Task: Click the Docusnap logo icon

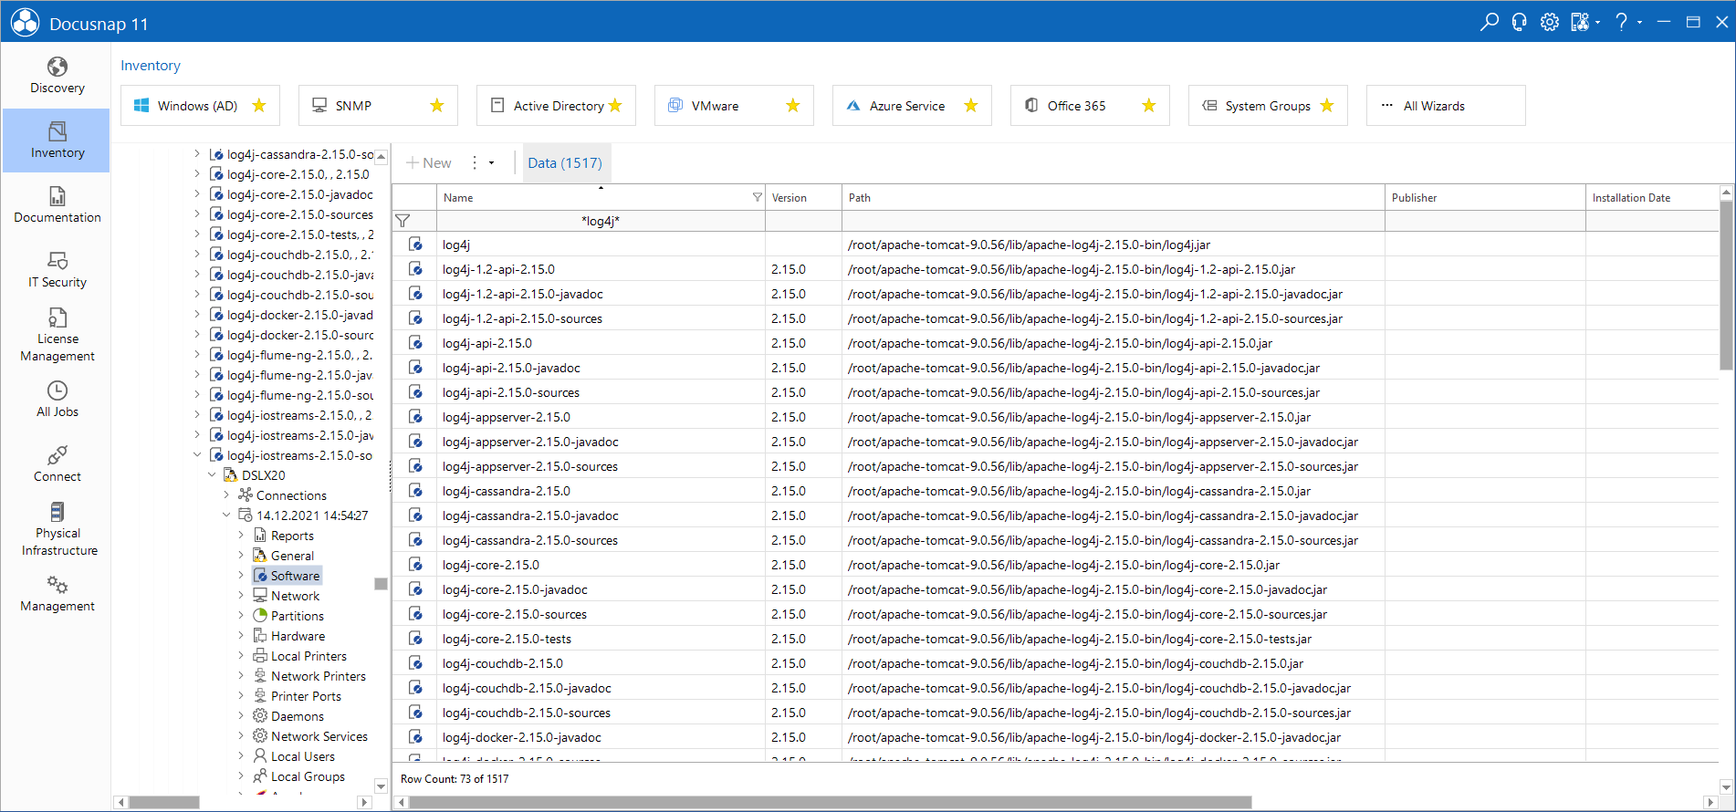Action: point(25,22)
